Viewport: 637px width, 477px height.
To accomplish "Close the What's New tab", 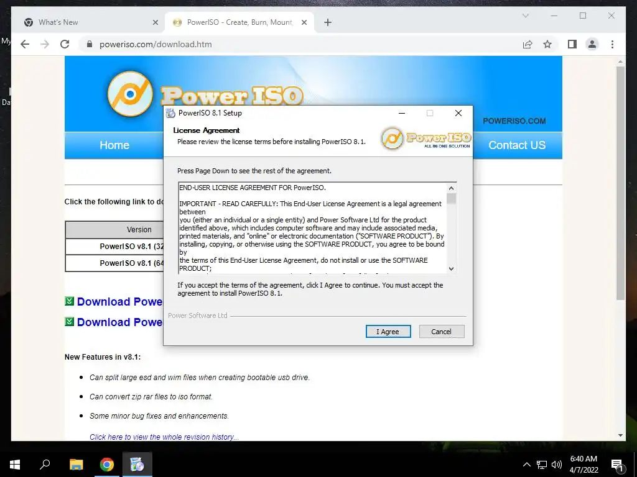I will click(155, 22).
